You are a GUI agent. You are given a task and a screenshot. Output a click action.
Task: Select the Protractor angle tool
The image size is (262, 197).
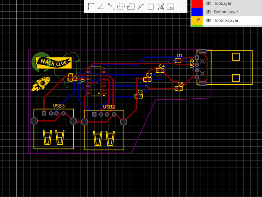pos(101,7)
